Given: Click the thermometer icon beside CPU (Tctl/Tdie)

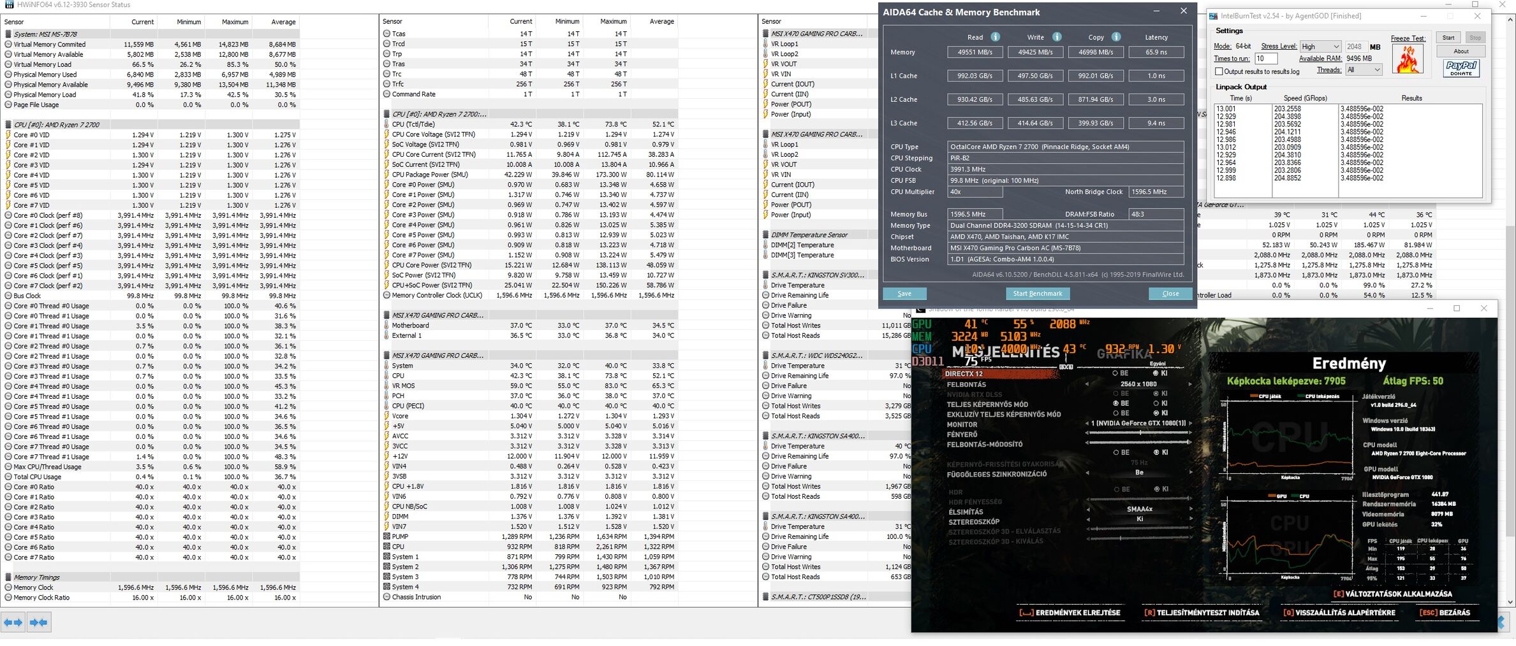Looking at the screenshot, I should (386, 124).
